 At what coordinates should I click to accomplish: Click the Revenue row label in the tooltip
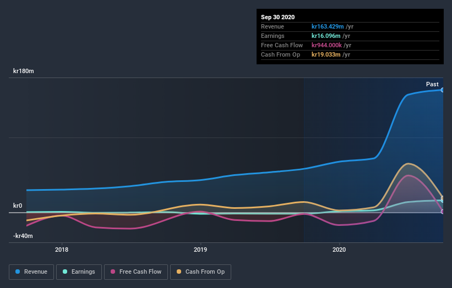tap(273, 26)
